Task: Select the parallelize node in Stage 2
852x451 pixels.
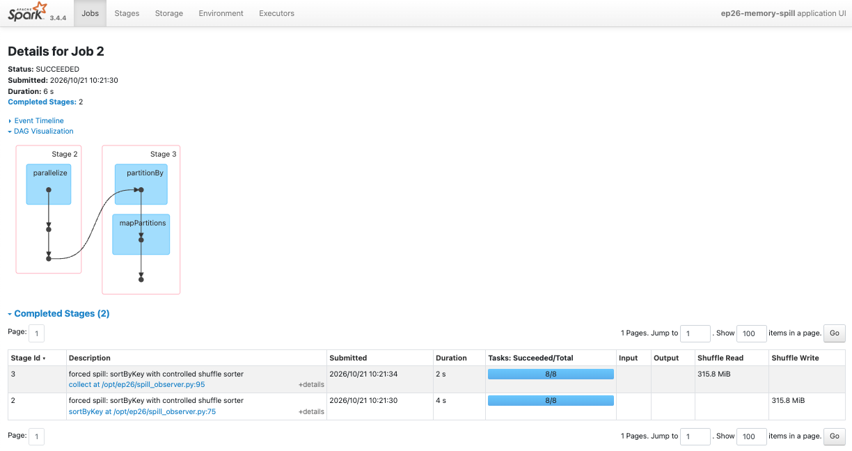Action: [x=49, y=184]
